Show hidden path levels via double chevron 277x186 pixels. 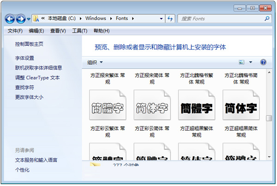tap(43, 18)
